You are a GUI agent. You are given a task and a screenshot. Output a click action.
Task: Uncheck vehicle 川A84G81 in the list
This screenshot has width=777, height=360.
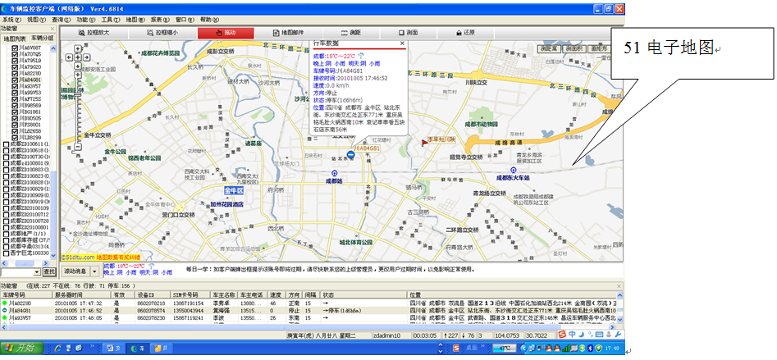(x=14, y=80)
